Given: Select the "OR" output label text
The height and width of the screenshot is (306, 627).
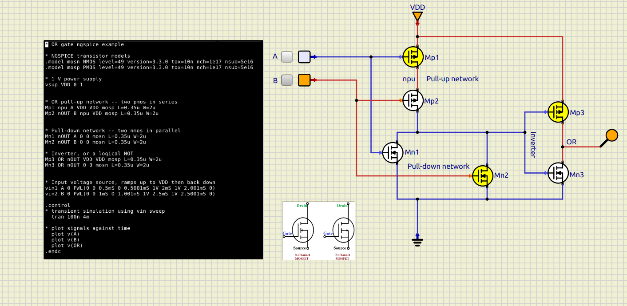Looking at the screenshot, I should 571,142.
